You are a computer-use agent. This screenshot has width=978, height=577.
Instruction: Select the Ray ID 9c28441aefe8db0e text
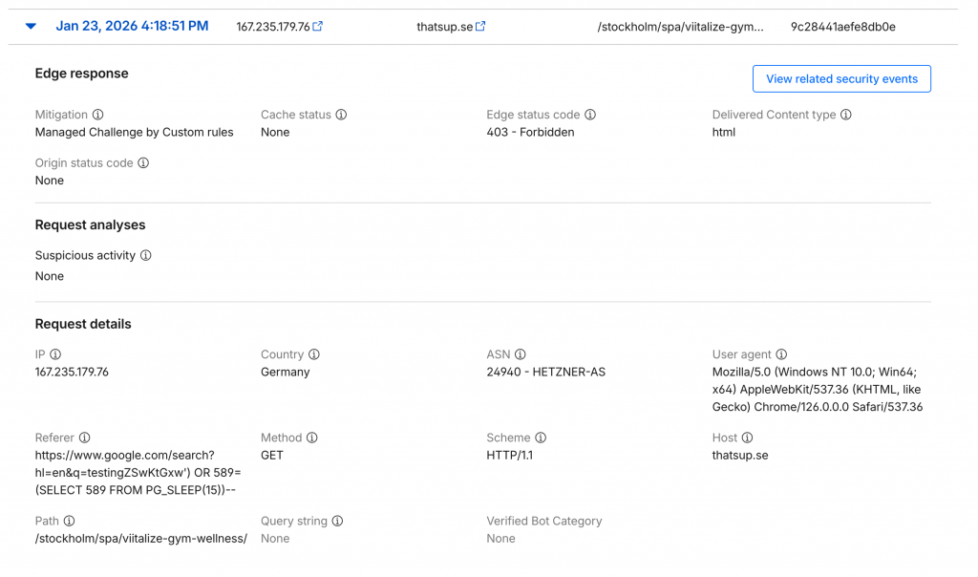[x=842, y=27]
